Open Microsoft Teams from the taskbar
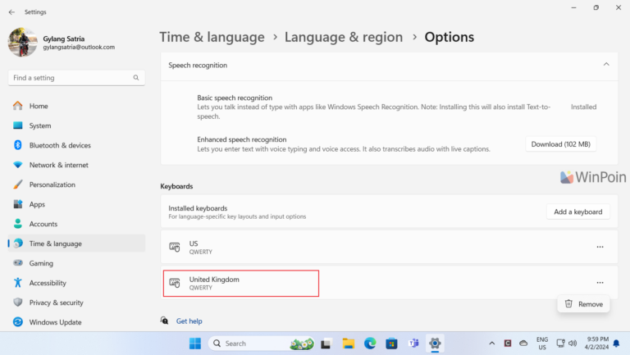Screen dimensions: 630x355 [413, 344]
